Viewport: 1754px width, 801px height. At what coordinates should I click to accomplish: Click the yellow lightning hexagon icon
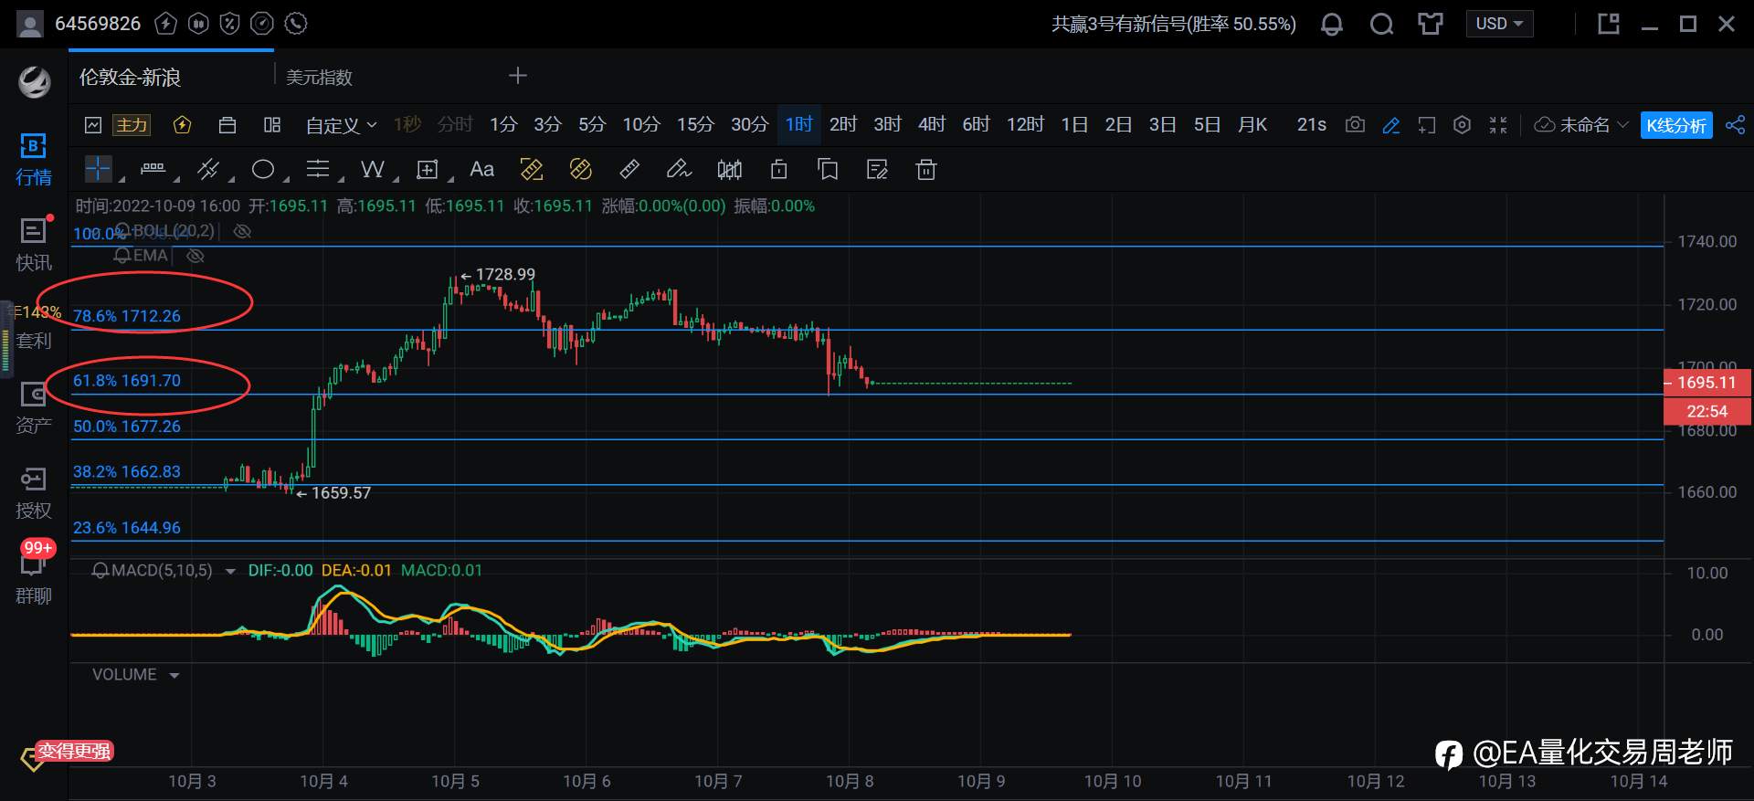[x=182, y=125]
